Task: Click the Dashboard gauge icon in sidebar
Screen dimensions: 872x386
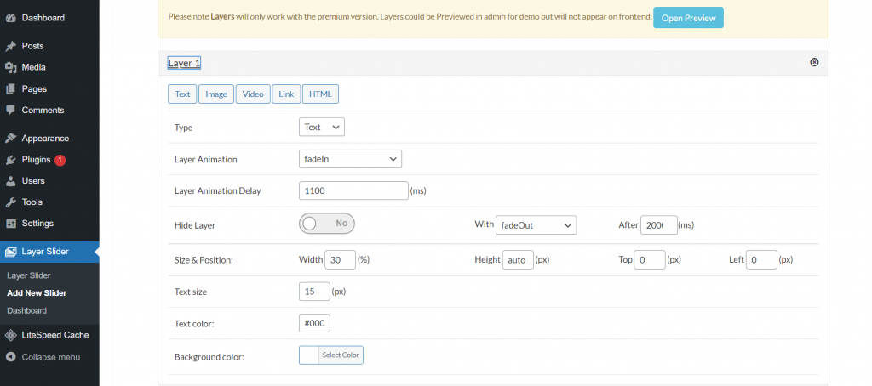Action: click(10, 18)
